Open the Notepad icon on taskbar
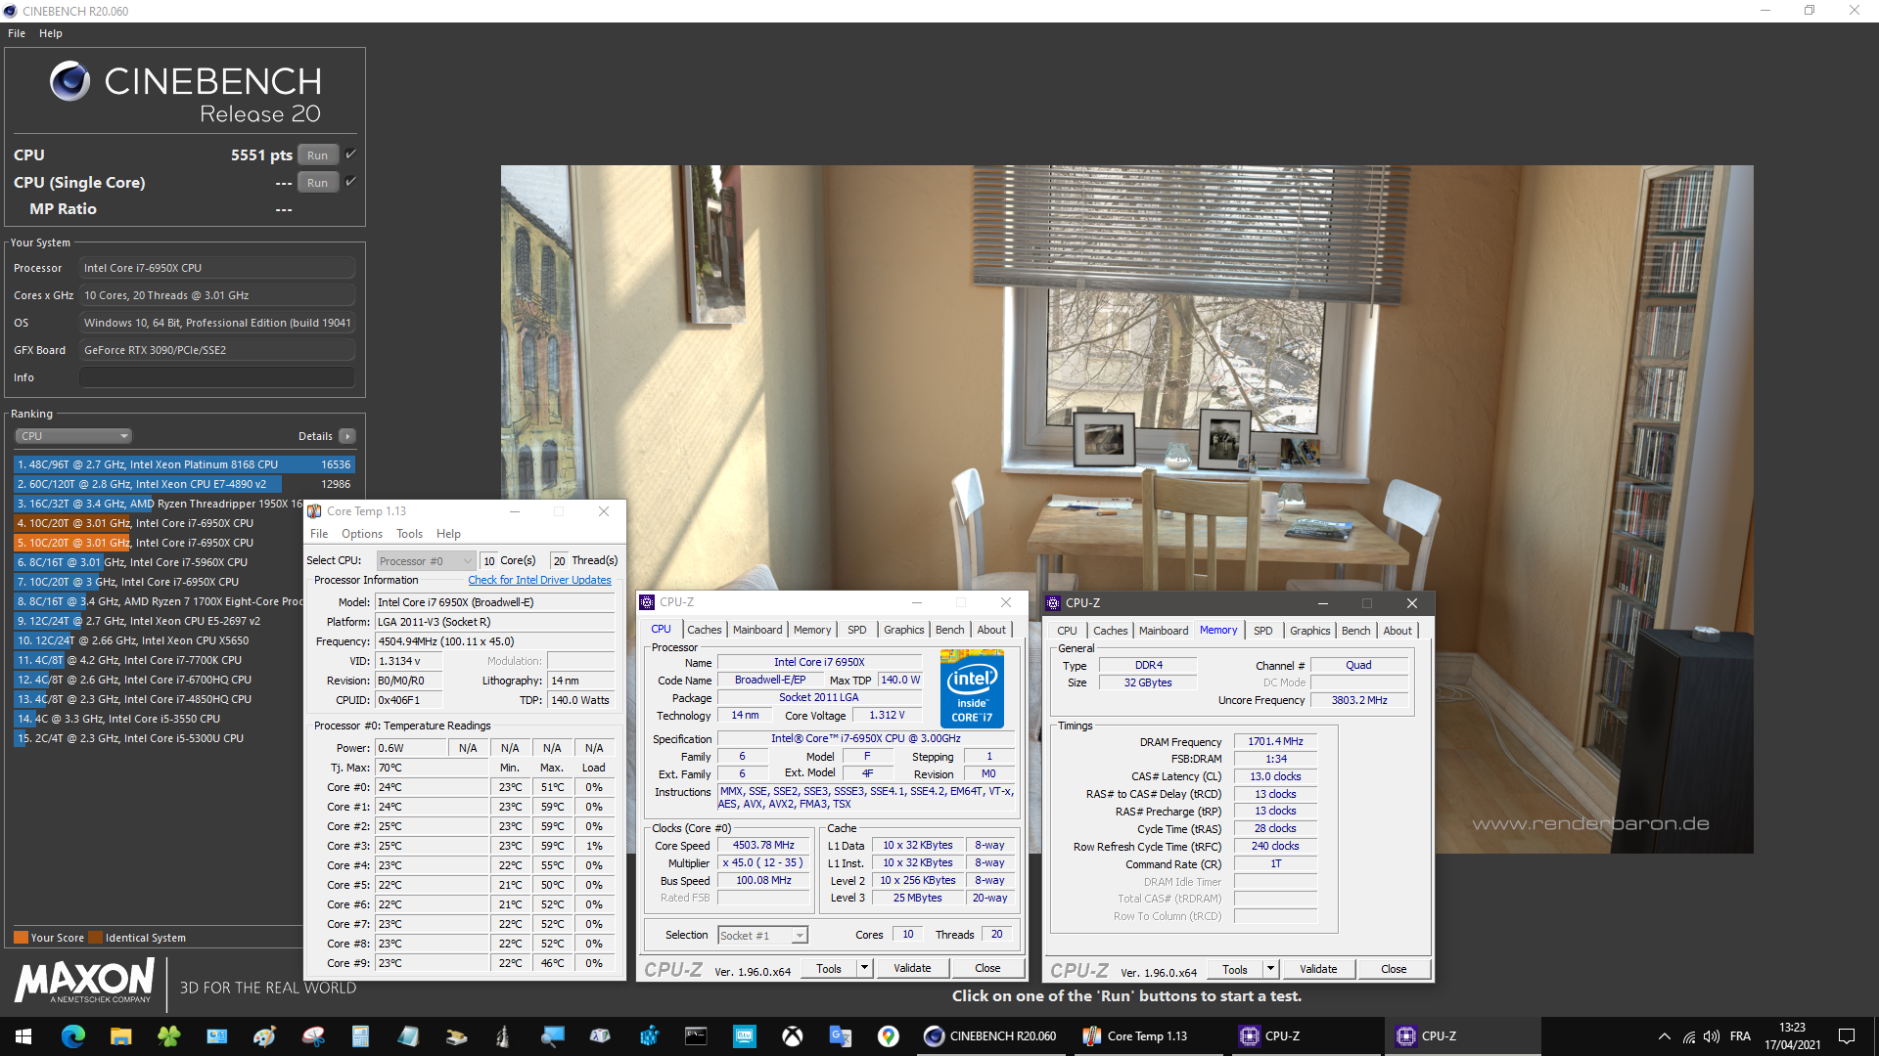The height and width of the screenshot is (1056, 1879). coord(408,1036)
